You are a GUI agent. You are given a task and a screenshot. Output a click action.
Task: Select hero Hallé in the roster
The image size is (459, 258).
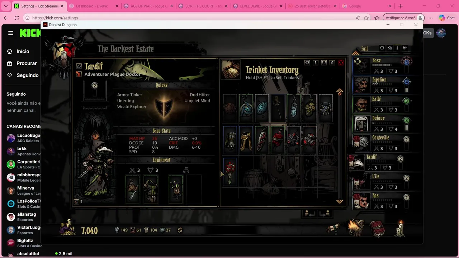(383, 105)
